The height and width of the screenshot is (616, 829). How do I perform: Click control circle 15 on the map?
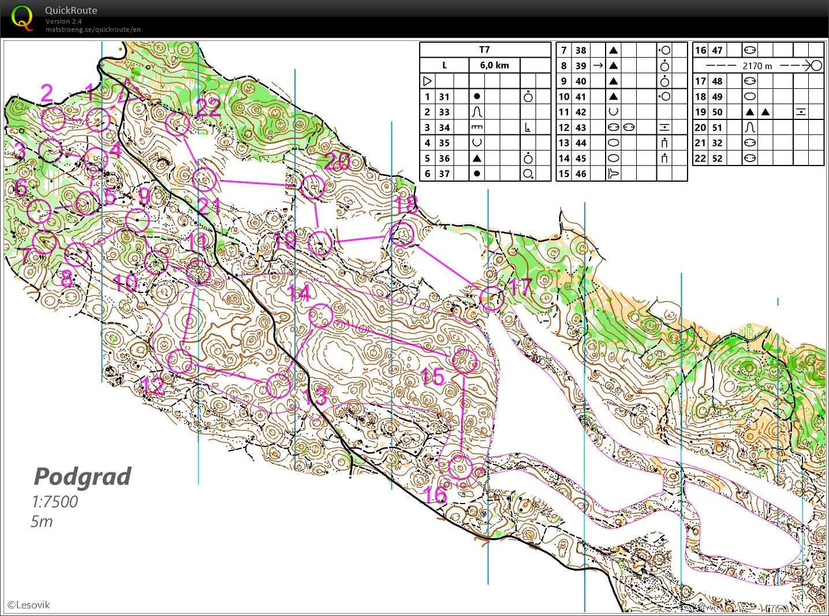[x=464, y=362]
